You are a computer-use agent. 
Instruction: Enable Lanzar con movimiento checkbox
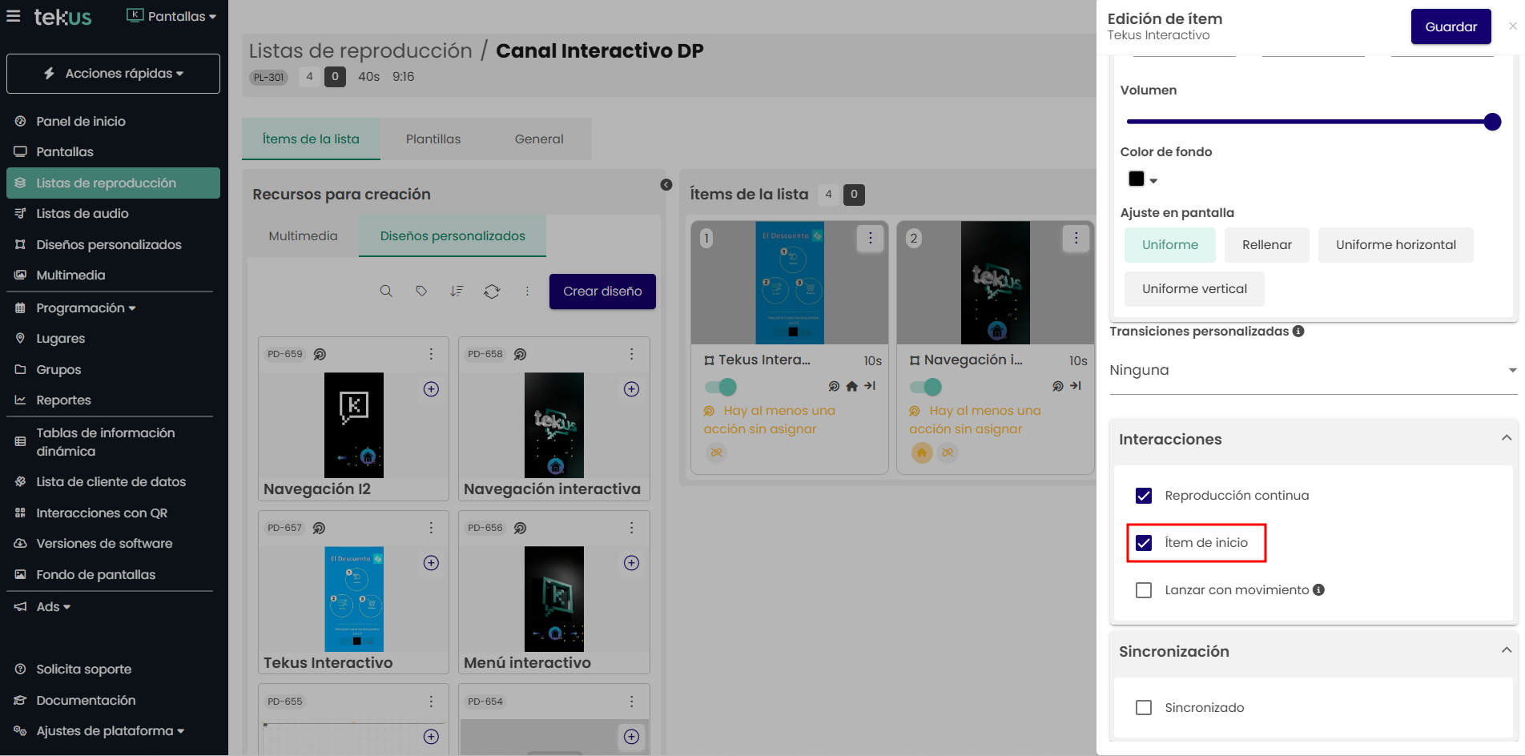1144,590
